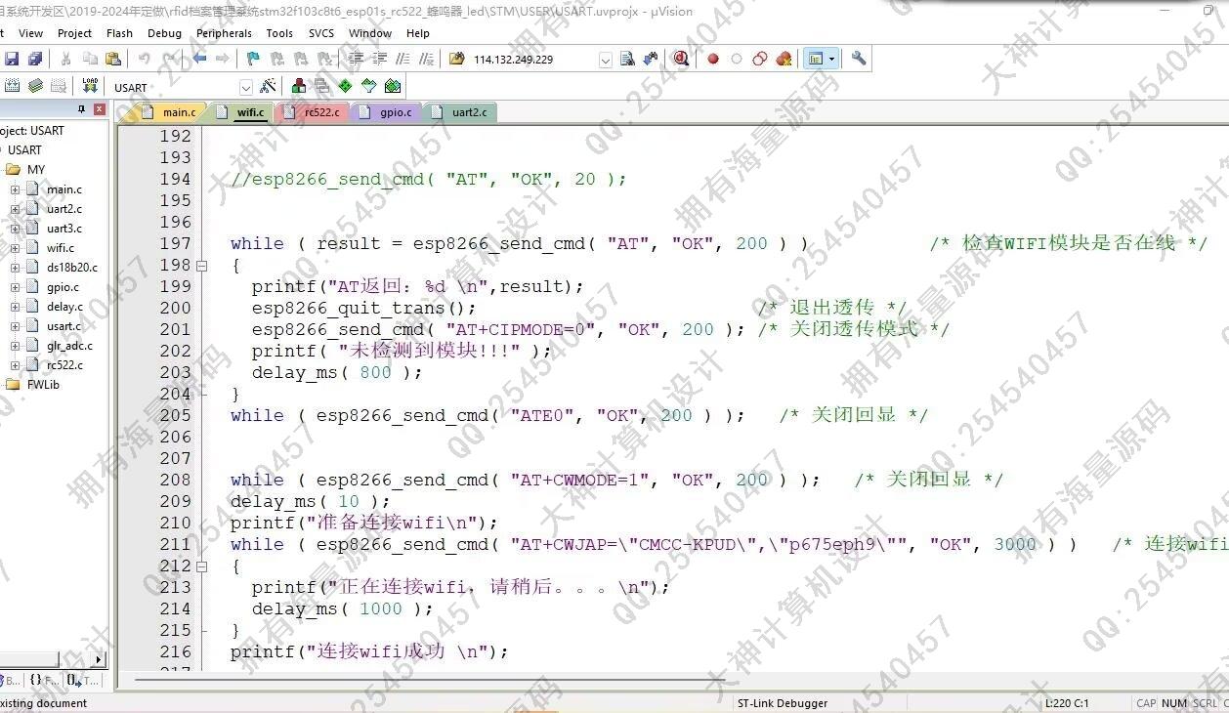Indent the selected lines
This screenshot has height=713, width=1229.
(x=357, y=59)
